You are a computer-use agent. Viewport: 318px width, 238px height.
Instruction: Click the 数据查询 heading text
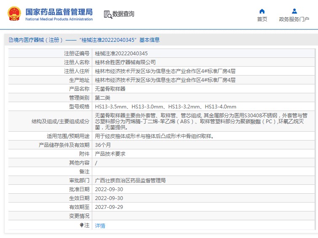point(123,14)
